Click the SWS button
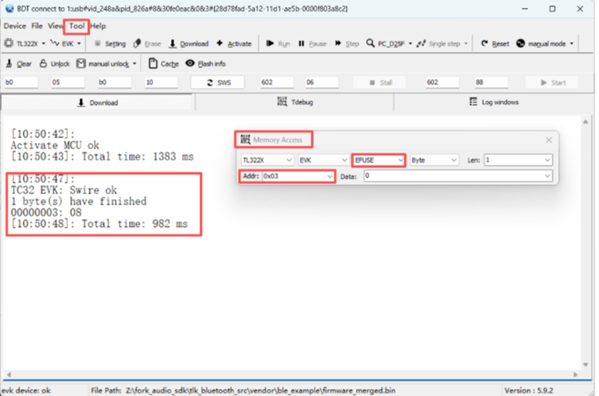Screen dimensions: 599x396 pyautogui.click(x=218, y=83)
